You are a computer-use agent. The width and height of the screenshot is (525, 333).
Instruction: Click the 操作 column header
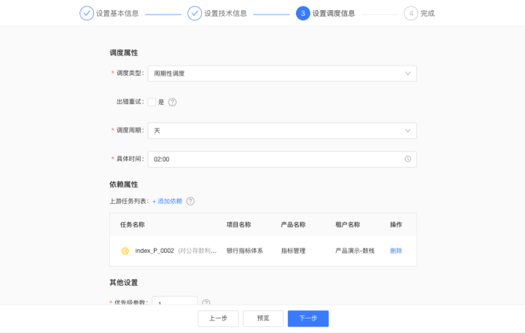pyautogui.click(x=396, y=224)
